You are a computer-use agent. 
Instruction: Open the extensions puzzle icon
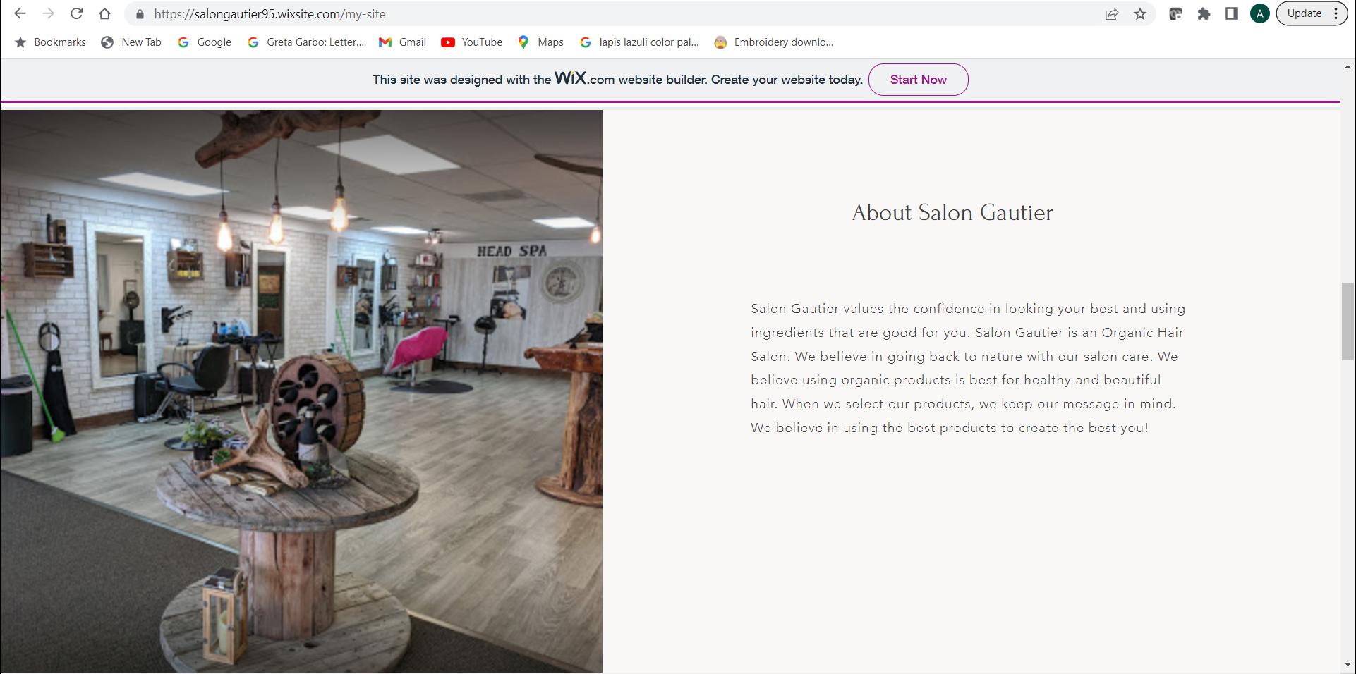[1204, 13]
